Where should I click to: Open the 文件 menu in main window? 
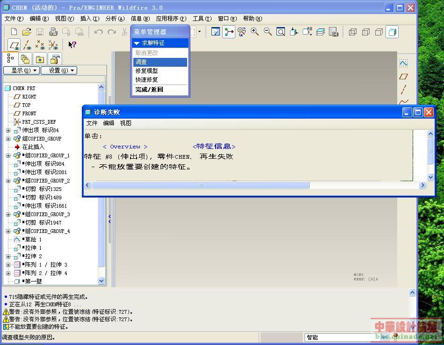click(14, 19)
